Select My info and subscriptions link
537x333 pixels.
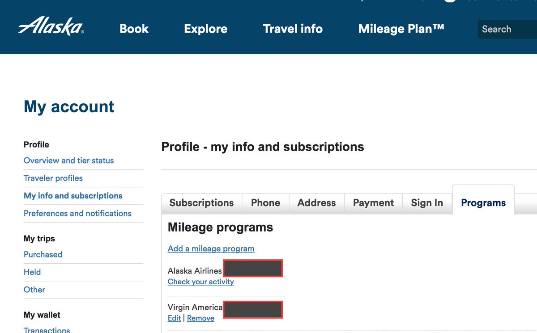coord(73,196)
